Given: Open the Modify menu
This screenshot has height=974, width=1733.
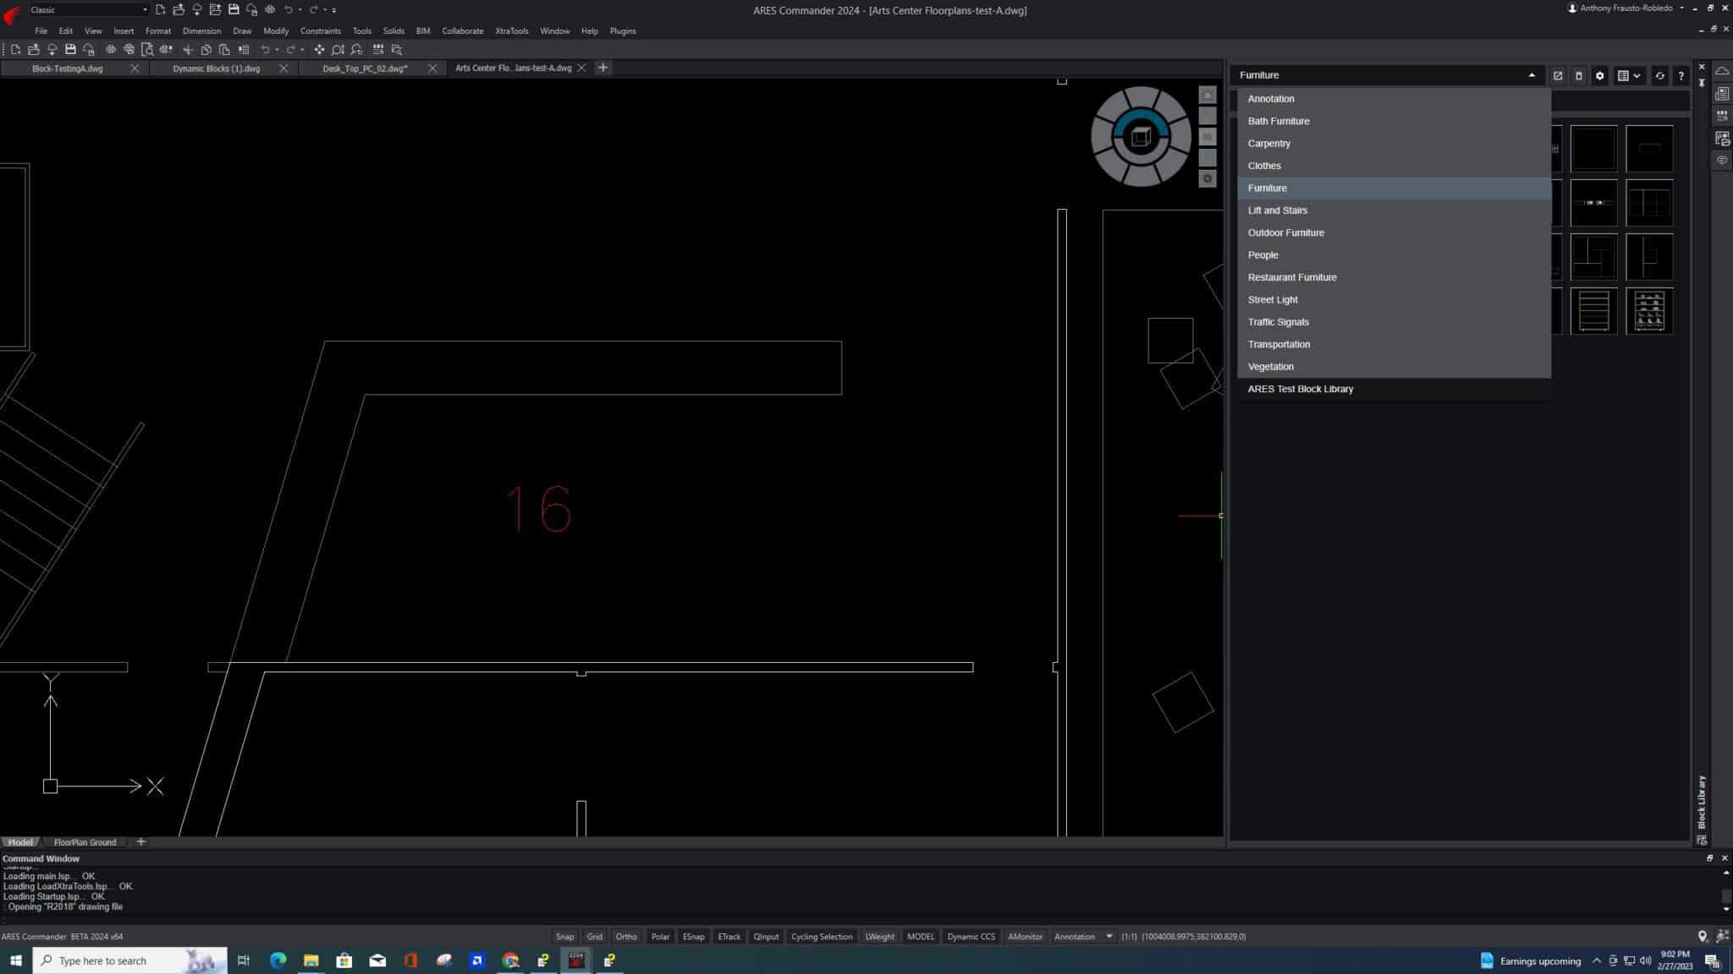Looking at the screenshot, I should point(277,30).
